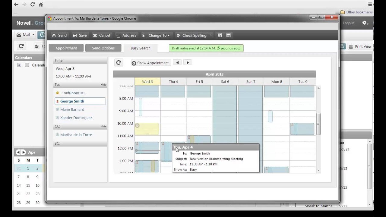Reload the page with browser refresh icon
The width and height of the screenshot is (386, 217).
(33, 4)
